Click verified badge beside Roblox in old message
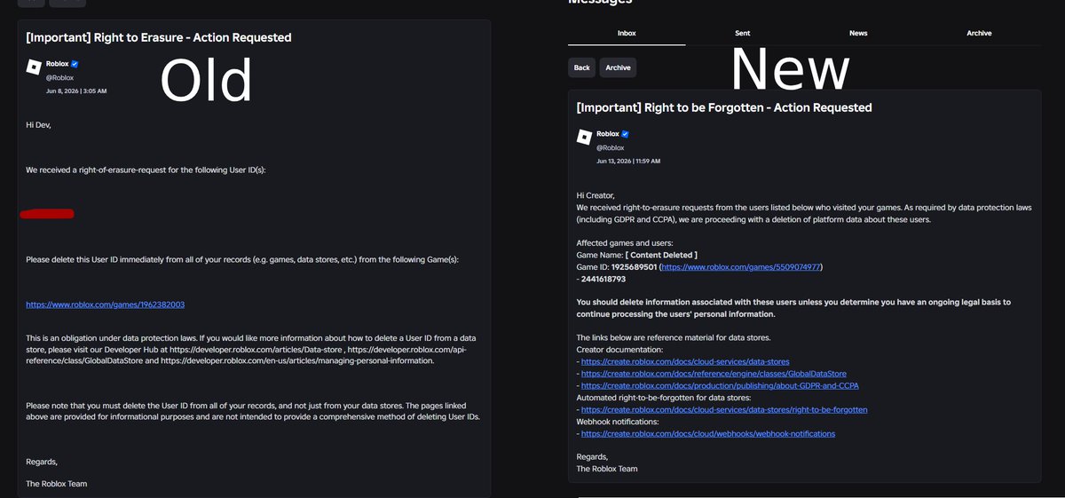 (75, 64)
